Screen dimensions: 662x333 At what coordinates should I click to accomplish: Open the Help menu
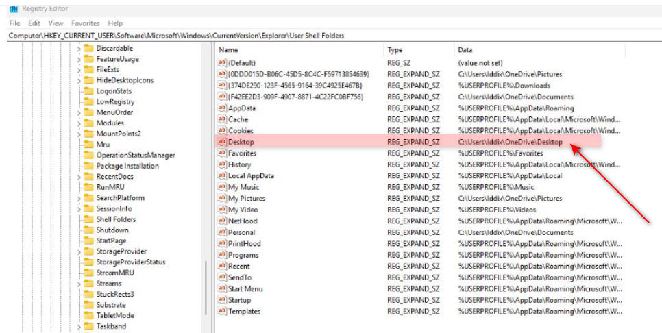[x=115, y=23]
